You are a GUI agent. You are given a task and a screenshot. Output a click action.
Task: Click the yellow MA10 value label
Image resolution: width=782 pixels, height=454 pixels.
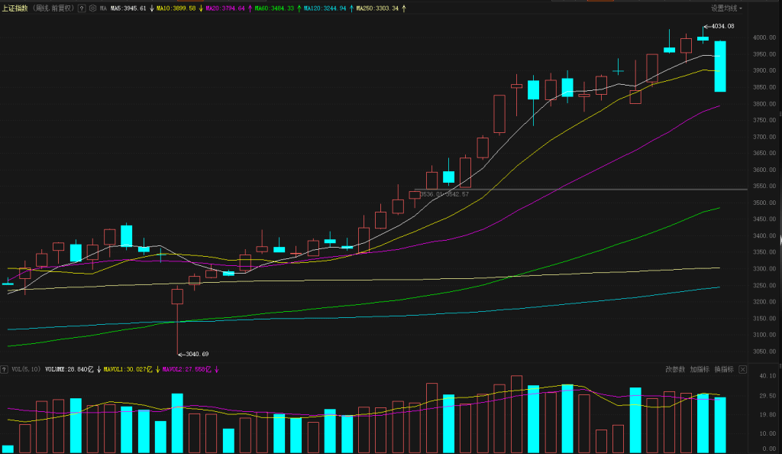(x=176, y=8)
